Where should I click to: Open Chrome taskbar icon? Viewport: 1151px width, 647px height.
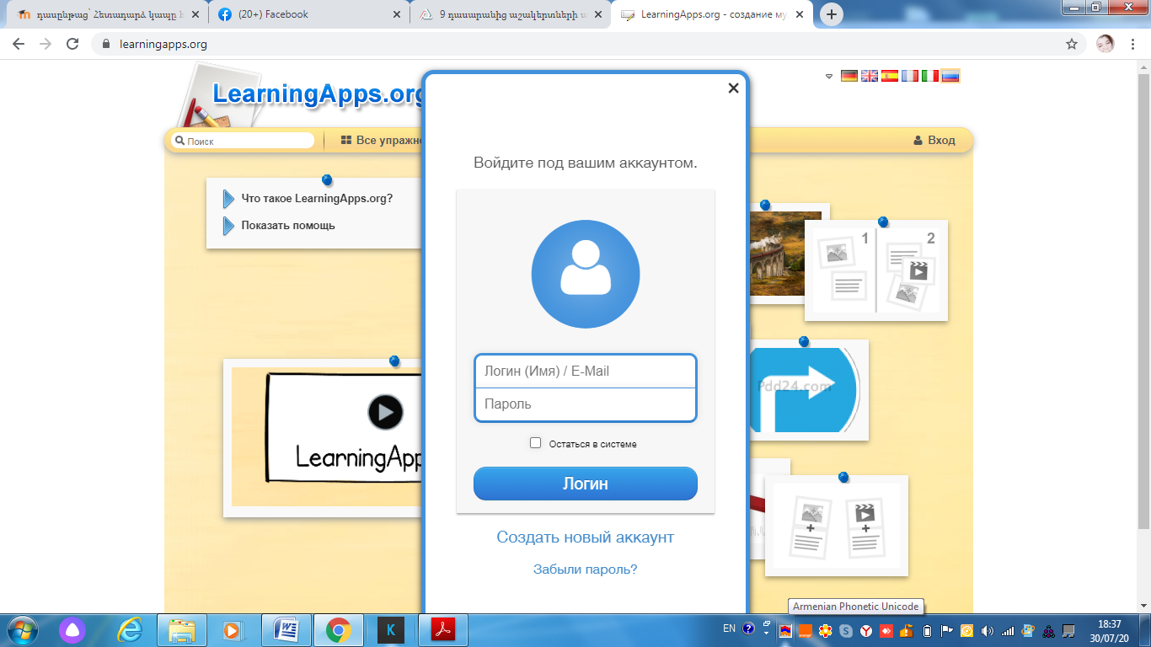click(x=339, y=630)
